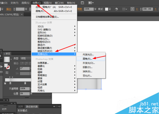Choose 外发光(O)... in stylize submenu
The width and height of the screenshot is (159, 114).
coord(91,63)
